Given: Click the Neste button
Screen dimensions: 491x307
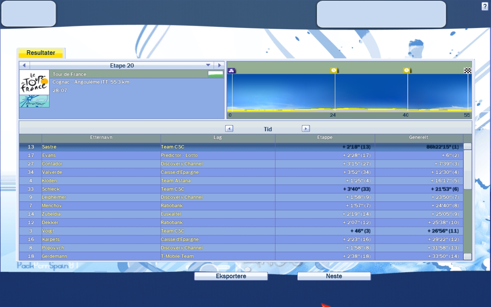Looking at the screenshot, I should tap(334, 276).
